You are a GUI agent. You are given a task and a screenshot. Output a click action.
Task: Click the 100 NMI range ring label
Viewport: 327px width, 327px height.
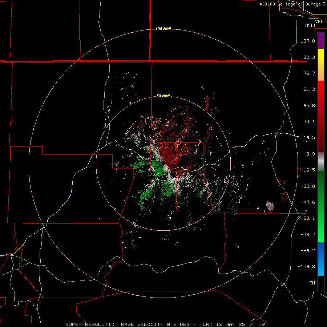pyautogui.click(x=163, y=29)
